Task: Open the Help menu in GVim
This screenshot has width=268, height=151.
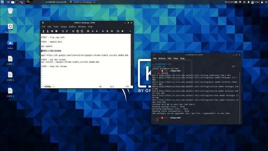Action: [90, 27]
